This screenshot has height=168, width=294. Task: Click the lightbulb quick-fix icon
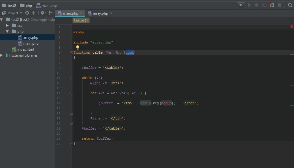78,47
